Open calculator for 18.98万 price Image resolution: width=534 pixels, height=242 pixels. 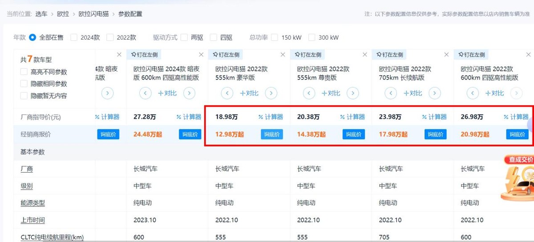coord(271,117)
